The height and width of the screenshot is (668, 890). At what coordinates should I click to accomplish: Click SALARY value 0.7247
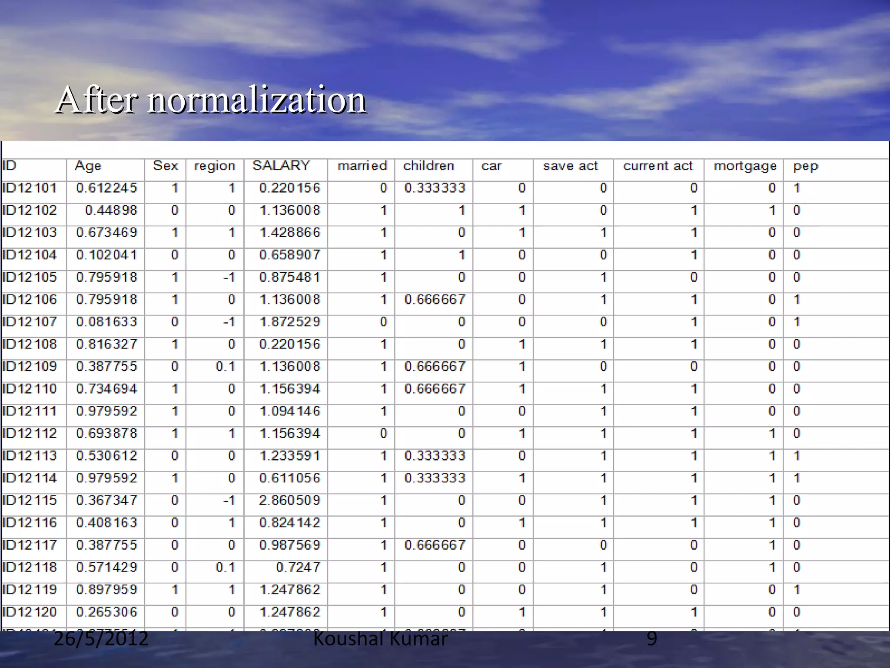click(x=299, y=568)
